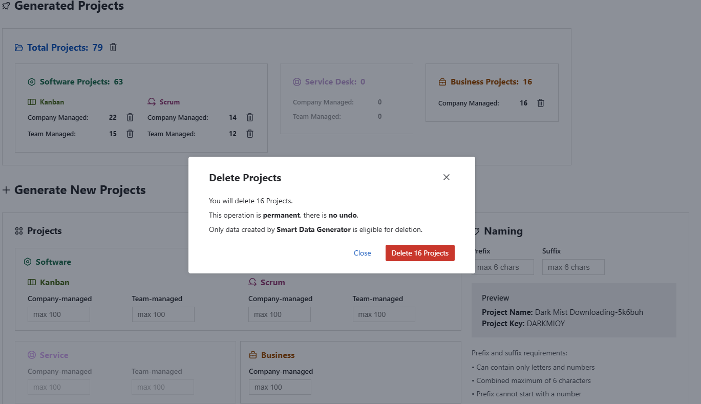This screenshot has width=701, height=404.
Task: Click the Service Desk: 0 label
Action: (335, 82)
